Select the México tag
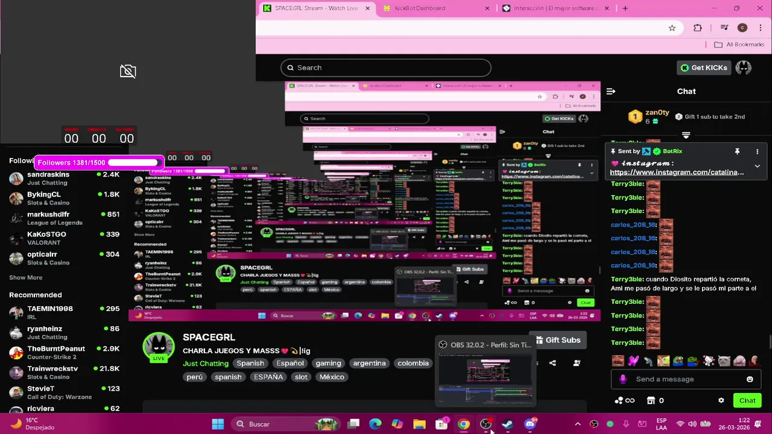772x434 pixels. click(332, 377)
